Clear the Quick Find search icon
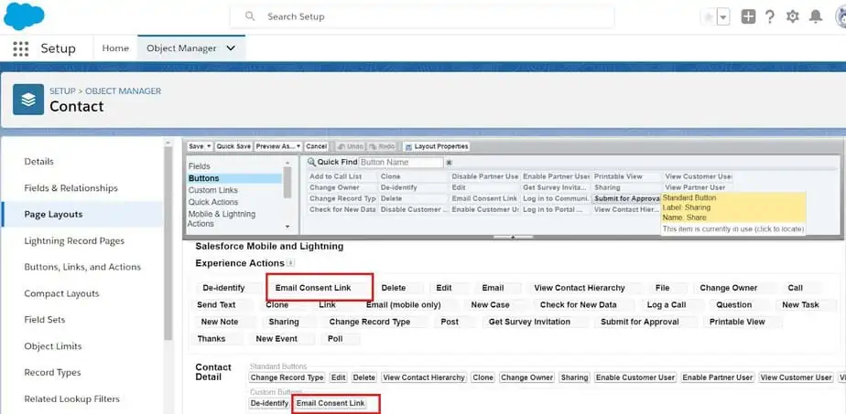 click(450, 163)
